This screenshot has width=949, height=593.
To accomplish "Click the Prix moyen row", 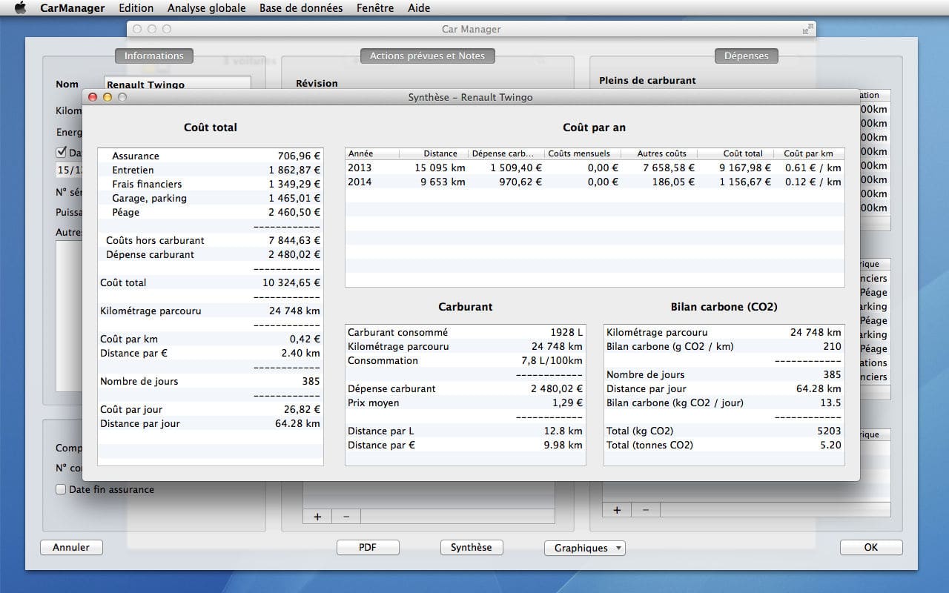I will coord(466,402).
